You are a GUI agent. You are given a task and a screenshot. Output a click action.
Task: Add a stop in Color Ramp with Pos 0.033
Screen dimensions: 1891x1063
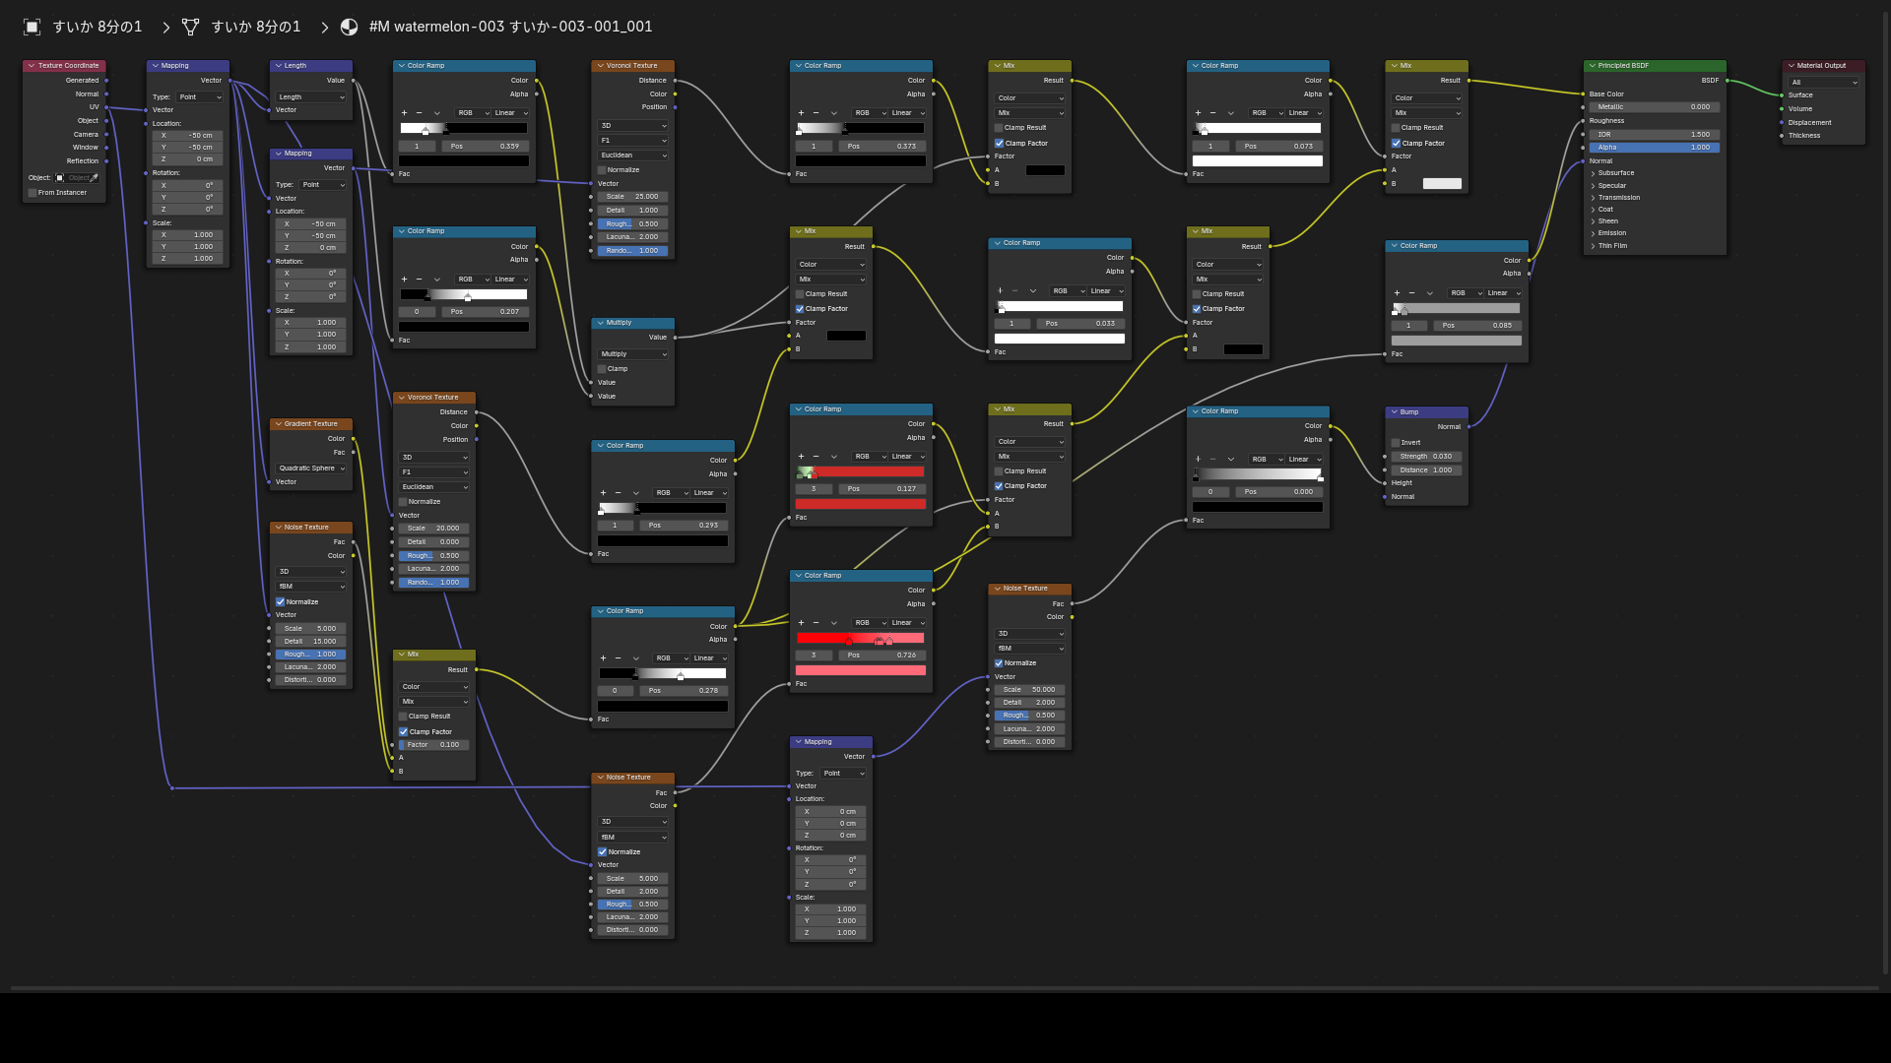[x=1000, y=291]
